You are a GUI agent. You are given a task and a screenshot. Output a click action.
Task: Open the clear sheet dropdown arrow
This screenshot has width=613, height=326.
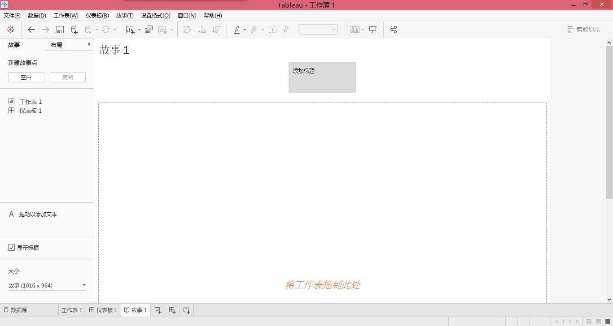point(171,30)
